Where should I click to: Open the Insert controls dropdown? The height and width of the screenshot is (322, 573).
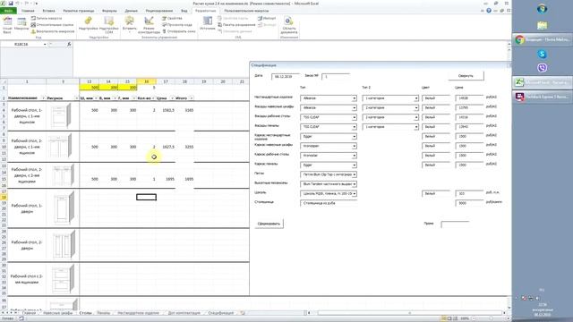[129, 25]
